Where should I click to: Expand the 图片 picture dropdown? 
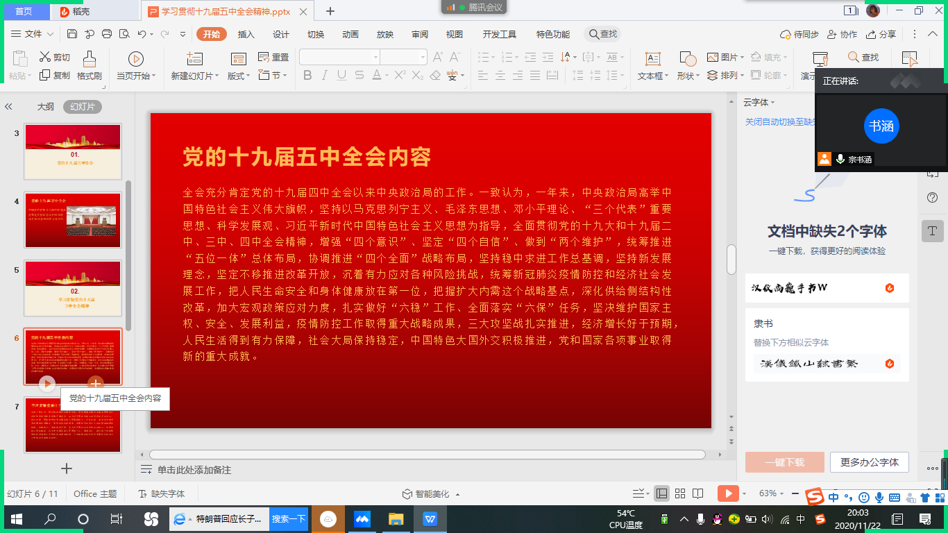pyautogui.click(x=742, y=58)
